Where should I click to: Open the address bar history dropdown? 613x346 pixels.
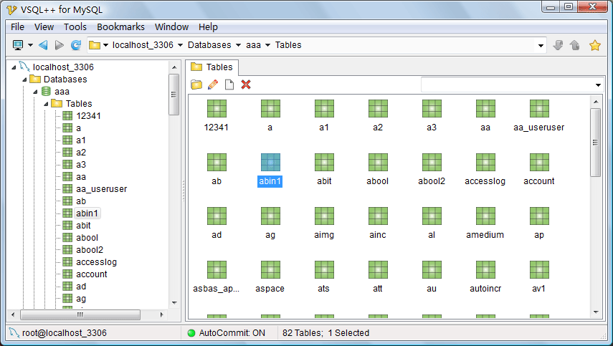pyautogui.click(x=541, y=45)
